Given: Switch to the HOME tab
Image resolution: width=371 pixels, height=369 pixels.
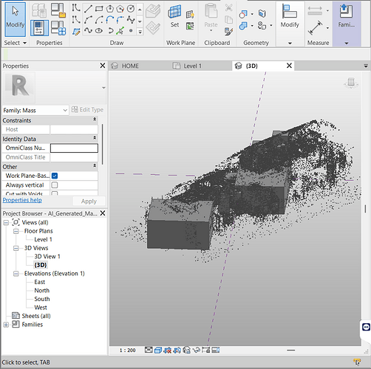Looking at the screenshot, I should click(130, 66).
